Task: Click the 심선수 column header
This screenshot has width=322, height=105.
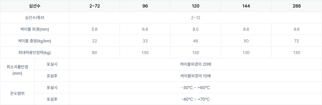Action: pos(34,6)
